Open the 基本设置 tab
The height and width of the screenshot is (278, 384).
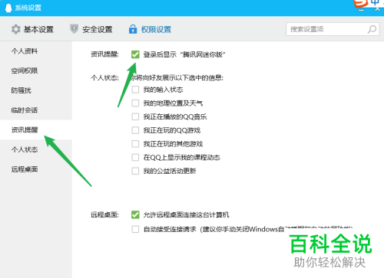tap(32, 29)
